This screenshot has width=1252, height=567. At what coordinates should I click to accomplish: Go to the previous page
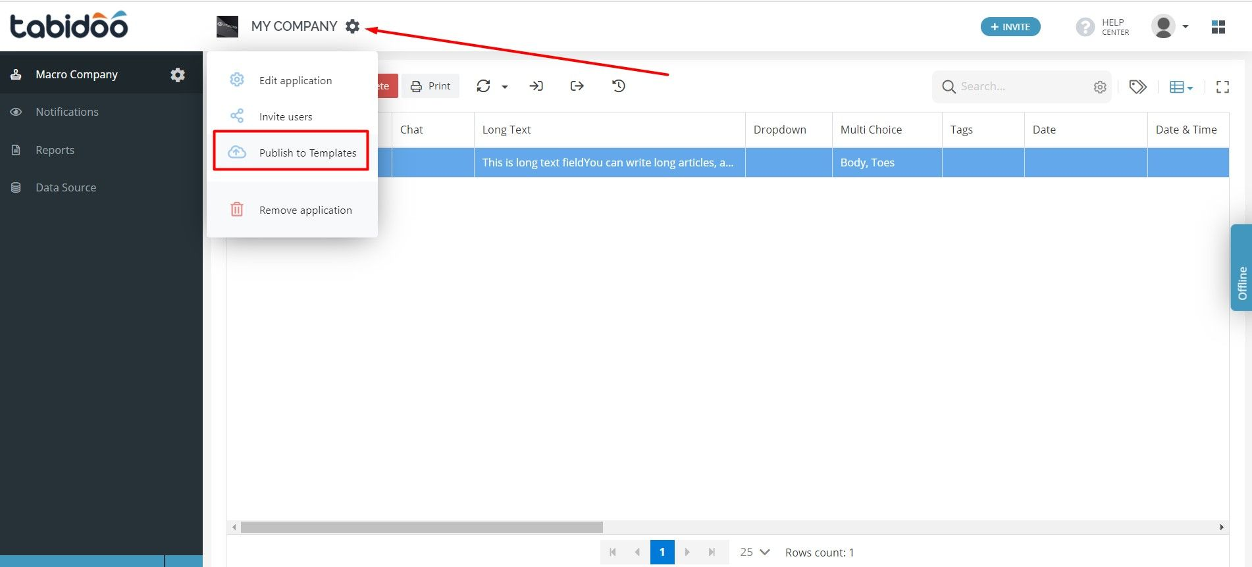[637, 553]
